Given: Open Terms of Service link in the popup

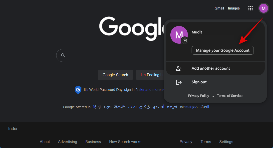Looking at the screenshot, I should pyautogui.click(x=230, y=96).
